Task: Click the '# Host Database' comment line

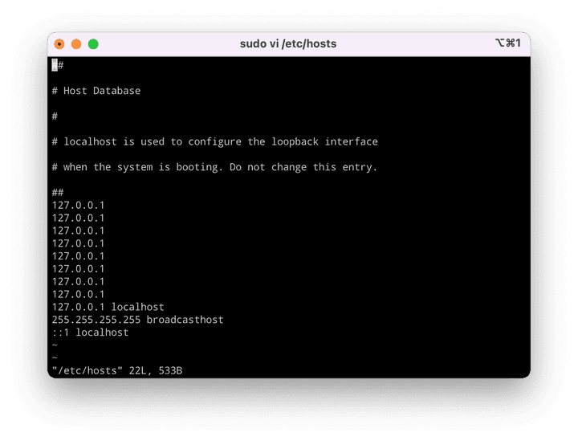Action: (x=96, y=91)
